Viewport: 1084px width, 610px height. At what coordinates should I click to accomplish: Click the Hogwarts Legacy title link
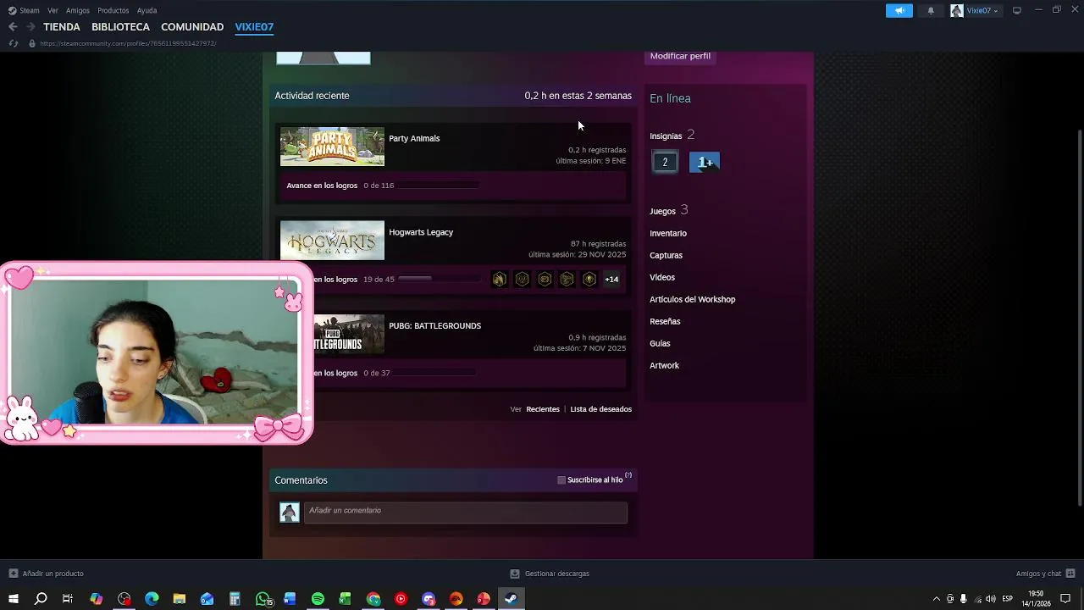[421, 232]
